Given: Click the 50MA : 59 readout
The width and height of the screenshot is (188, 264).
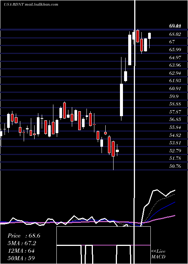Looking at the screenshot, I should point(21,258).
